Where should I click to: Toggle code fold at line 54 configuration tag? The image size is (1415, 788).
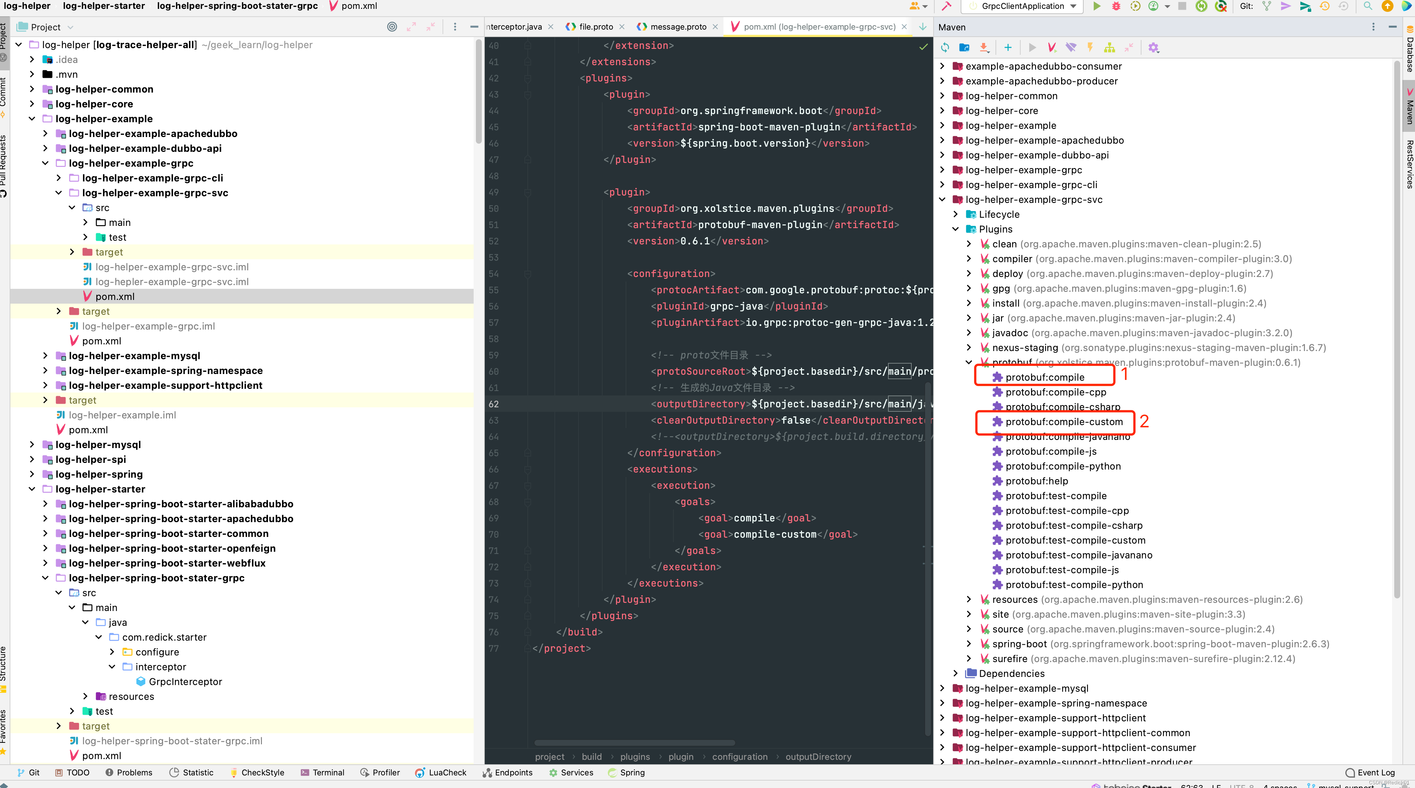point(527,273)
